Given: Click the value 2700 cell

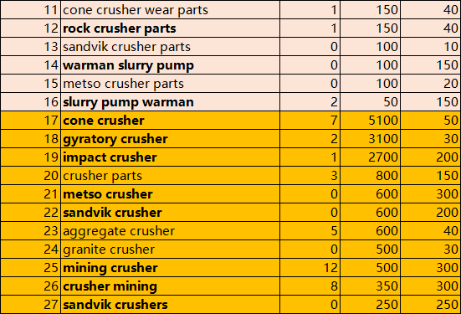Looking at the screenshot, I should point(370,157).
